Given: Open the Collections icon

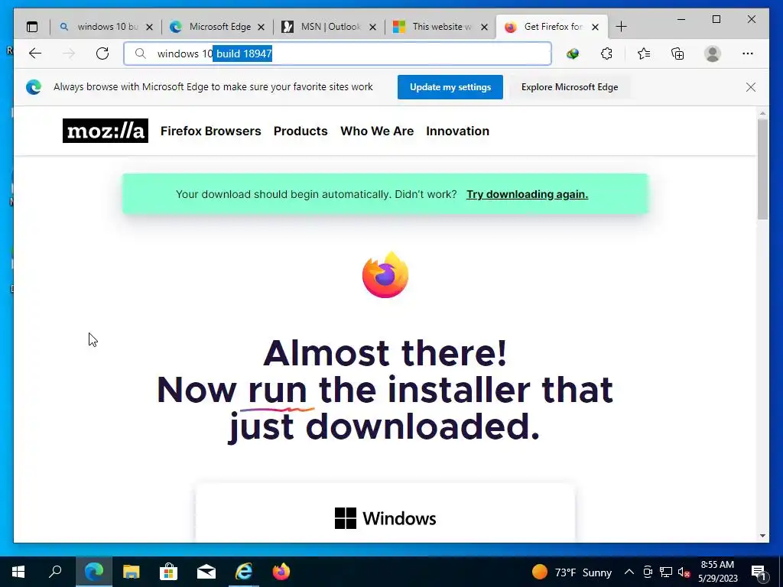Looking at the screenshot, I should pos(677,54).
